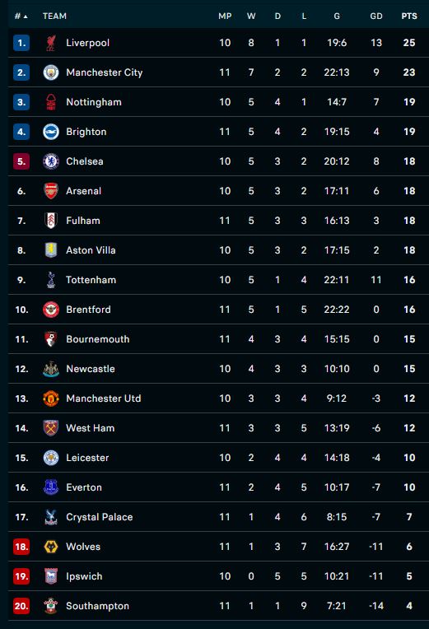Click the Manchester City club crest
The image size is (429, 629).
tap(51, 72)
